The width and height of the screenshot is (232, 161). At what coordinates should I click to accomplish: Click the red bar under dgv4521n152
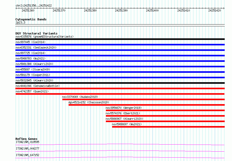(146, 105)
